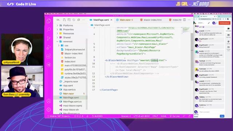Open the Search view in activity bar
Image resolution: width=233 pixels, height=131 pixels.
click(x=49, y=29)
